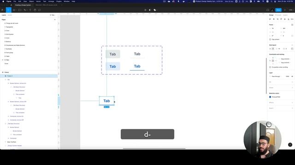This screenshot has height=165, width=295.
Task: Click the layer opacity 100% field
Action: 287,77
